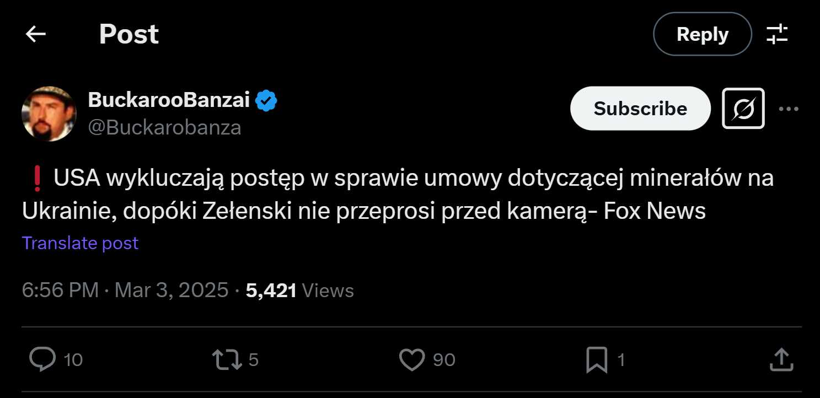The height and width of the screenshot is (398, 820).
Task: Click the BuckarooBanzai display name
Action: pos(169,100)
